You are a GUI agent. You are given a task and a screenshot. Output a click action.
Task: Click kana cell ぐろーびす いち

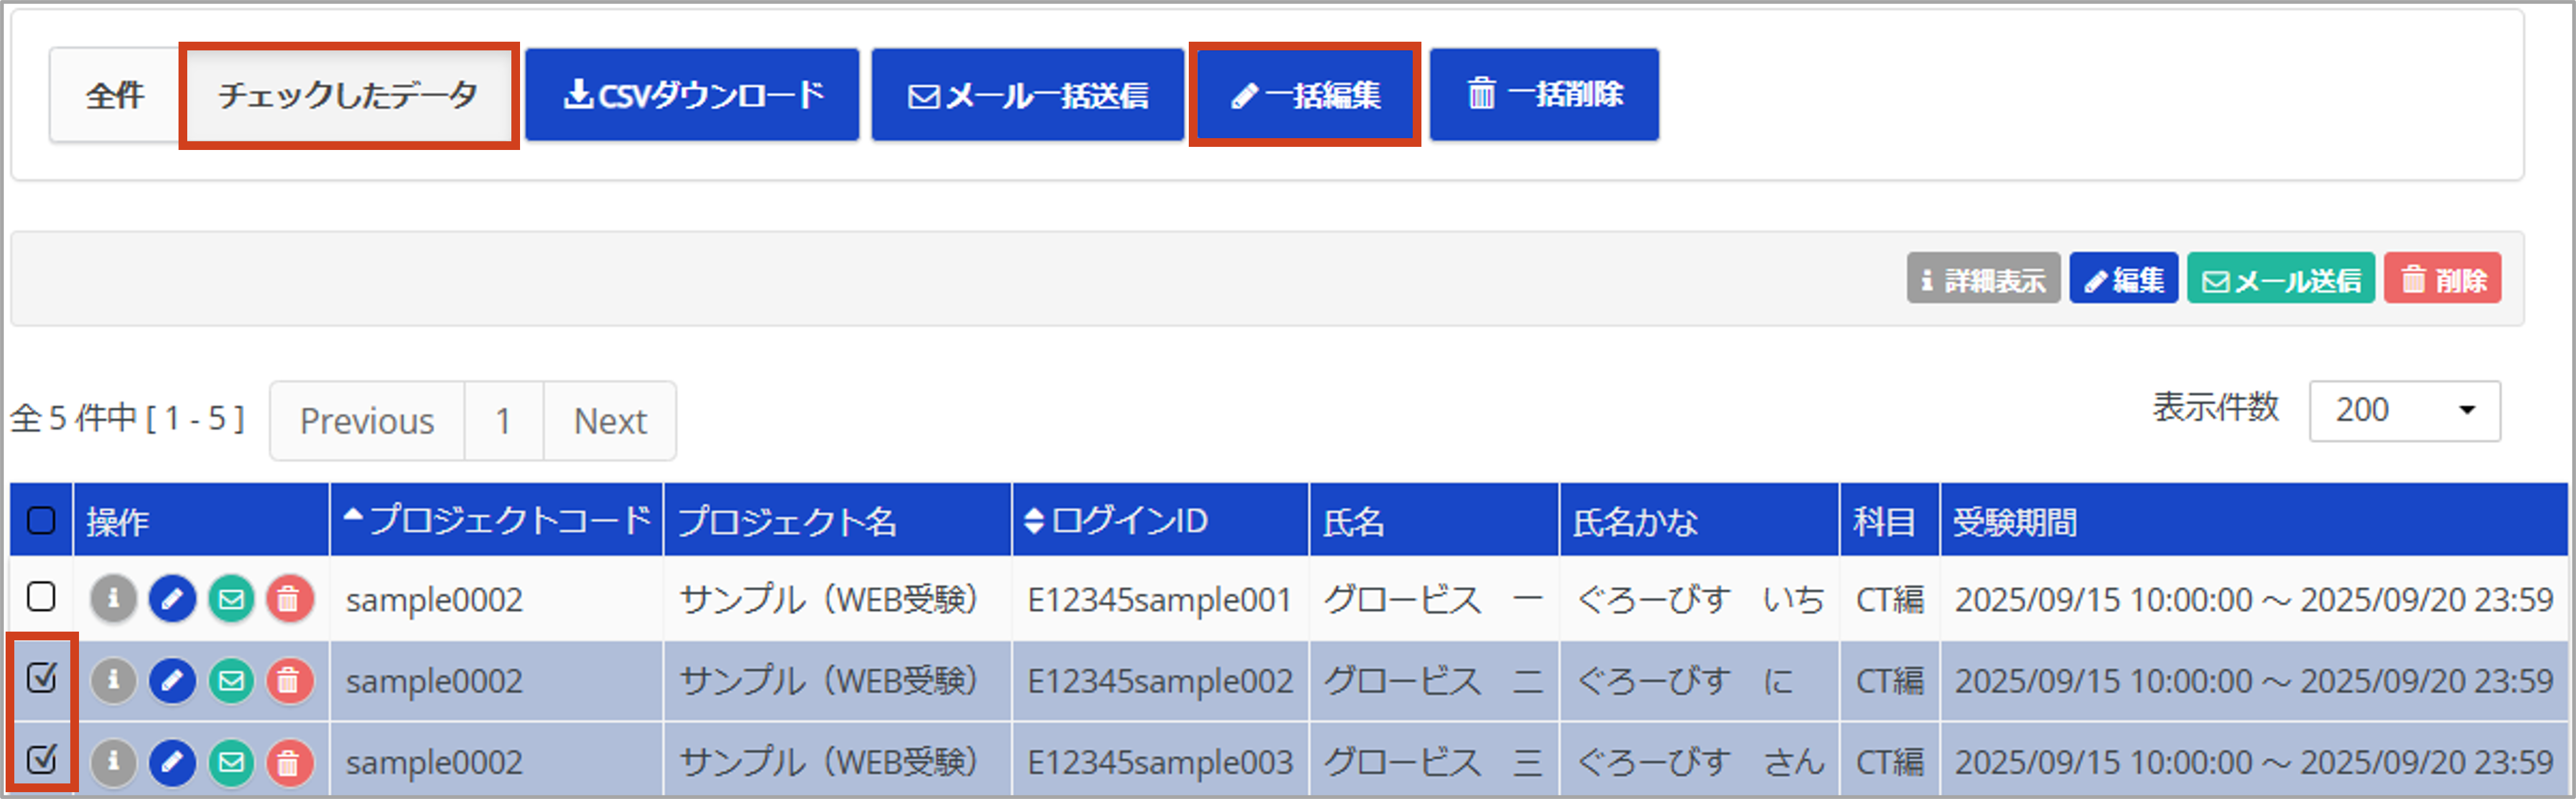pos(1700,599)
